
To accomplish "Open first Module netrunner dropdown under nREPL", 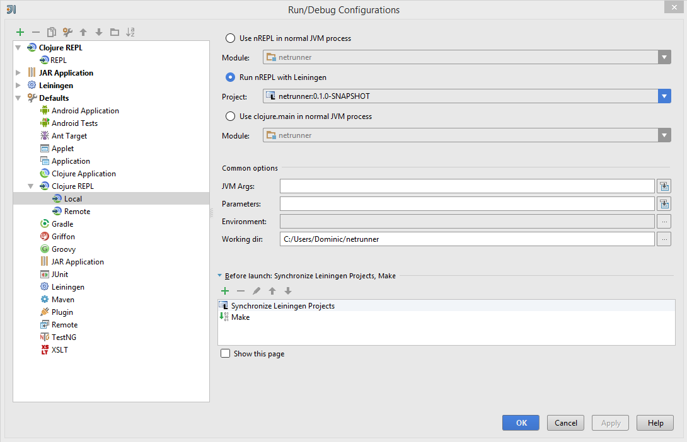I will click(664, 57).
